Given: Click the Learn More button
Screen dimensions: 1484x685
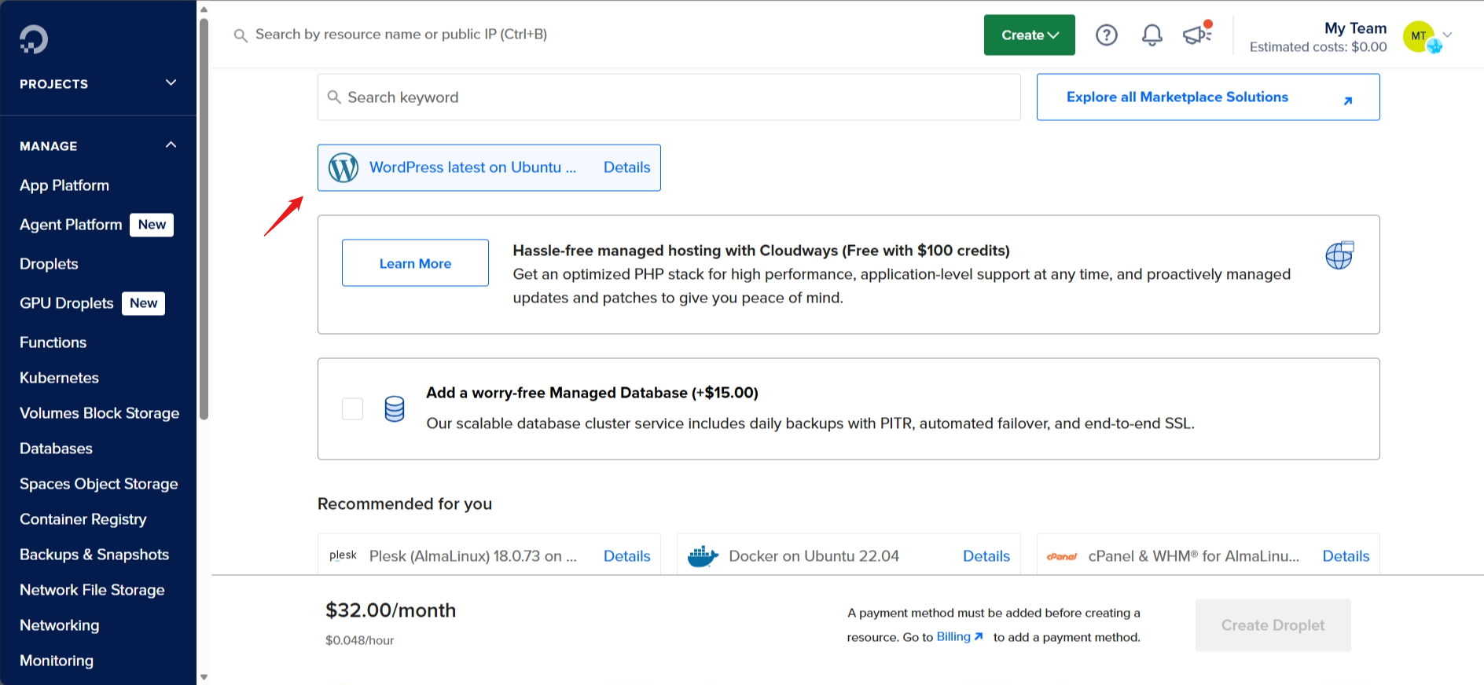Looking at the screenshot, I should (415, 263).
